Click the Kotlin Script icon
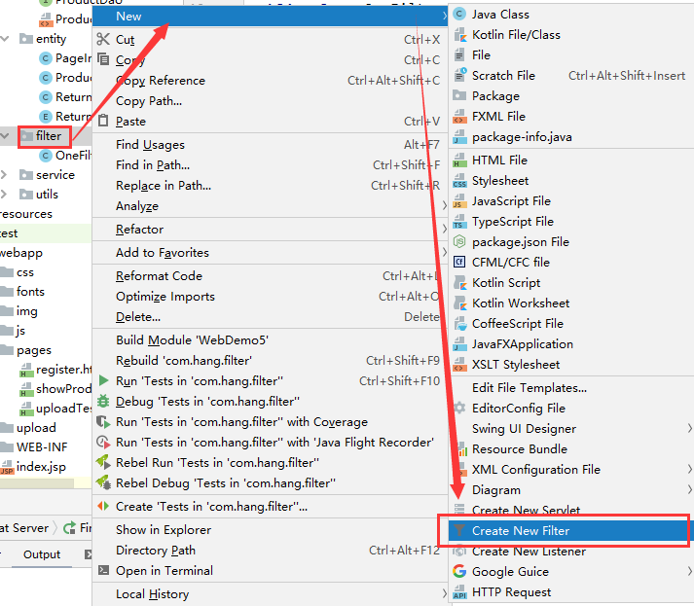This screenshot has height=606, width=694. click(460, 283)
